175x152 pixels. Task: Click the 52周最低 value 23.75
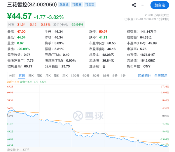pyautogui.click(x=66, y=66)
